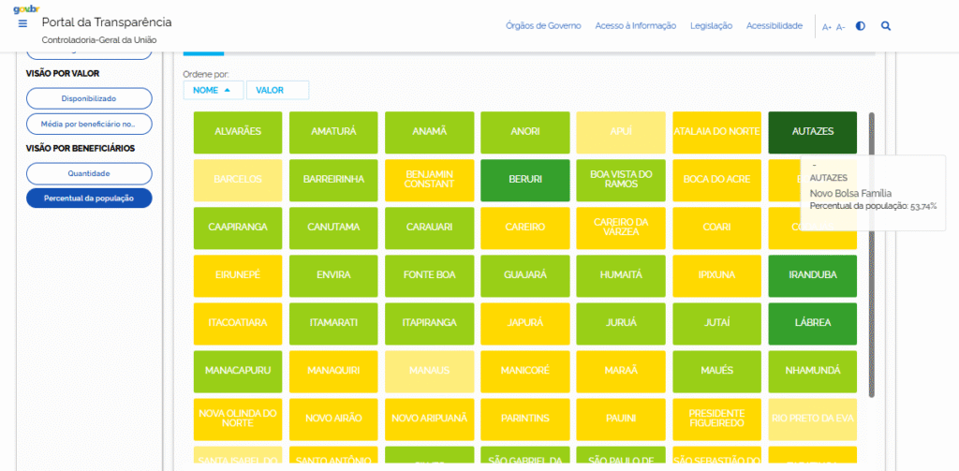This screenshot has height=471, width=959.
Task: Sort tiles by NOME
Action: tap(213, 90)
